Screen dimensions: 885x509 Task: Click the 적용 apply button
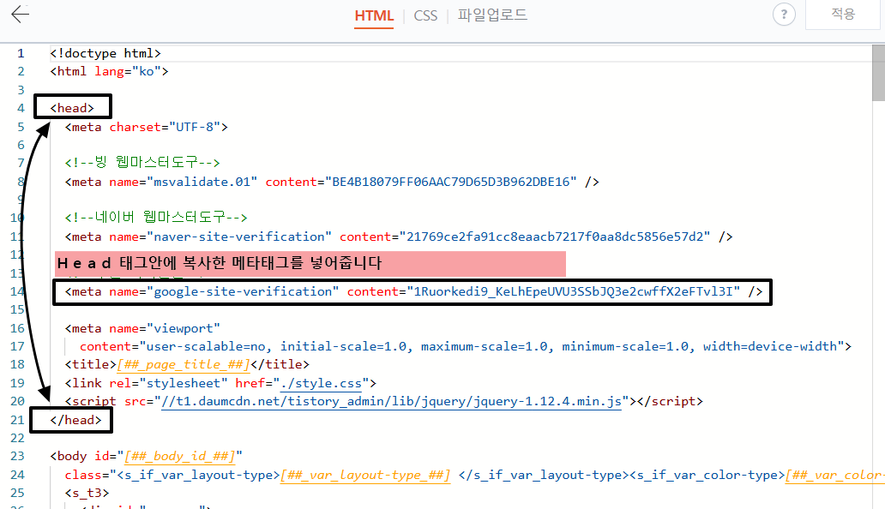(843, 15)
